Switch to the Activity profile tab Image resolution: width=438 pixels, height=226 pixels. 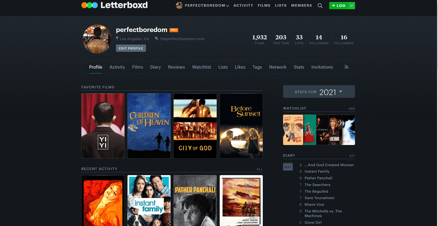pos(117,67)
